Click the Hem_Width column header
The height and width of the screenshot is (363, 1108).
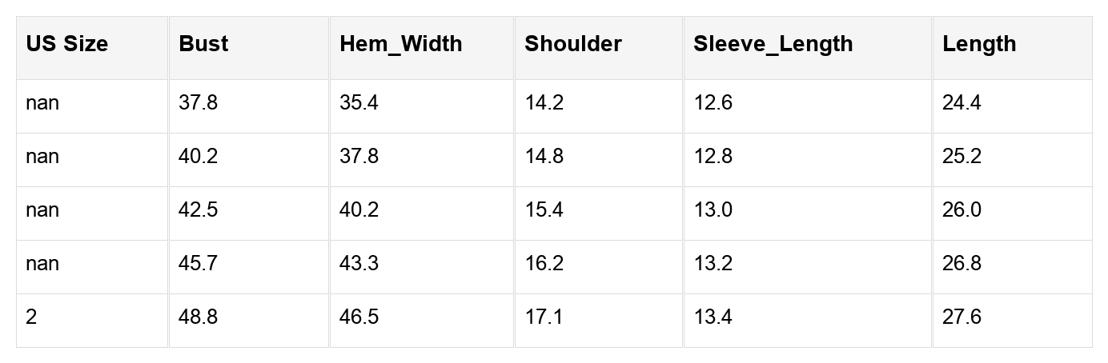coord(400,44)
